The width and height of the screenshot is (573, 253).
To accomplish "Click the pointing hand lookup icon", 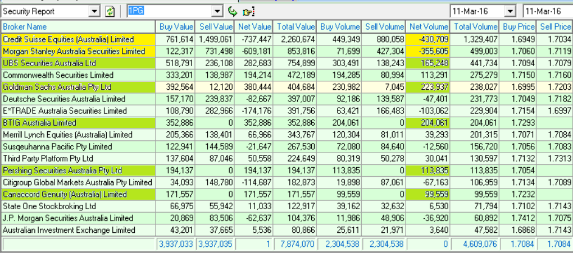I will pos(248,12).
